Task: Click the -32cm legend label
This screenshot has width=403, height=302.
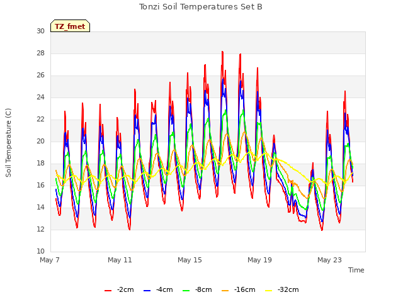Action: 288,289
